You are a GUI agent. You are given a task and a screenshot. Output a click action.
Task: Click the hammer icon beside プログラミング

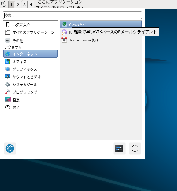click(x=8, y=92)
